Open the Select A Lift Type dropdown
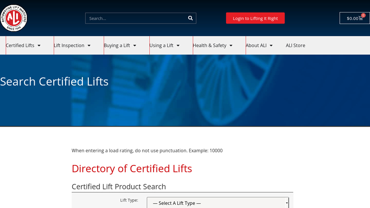This screenshot has width=370, height=208. (218, 203)
